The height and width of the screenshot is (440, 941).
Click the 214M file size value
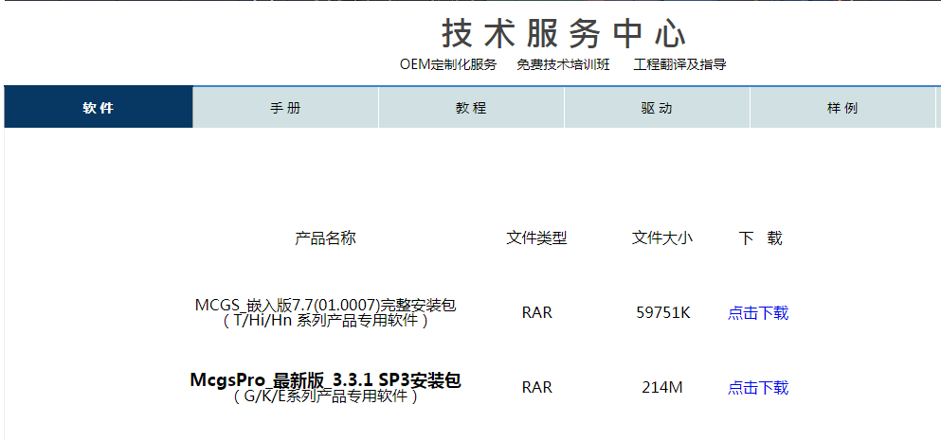click(662, 388)
